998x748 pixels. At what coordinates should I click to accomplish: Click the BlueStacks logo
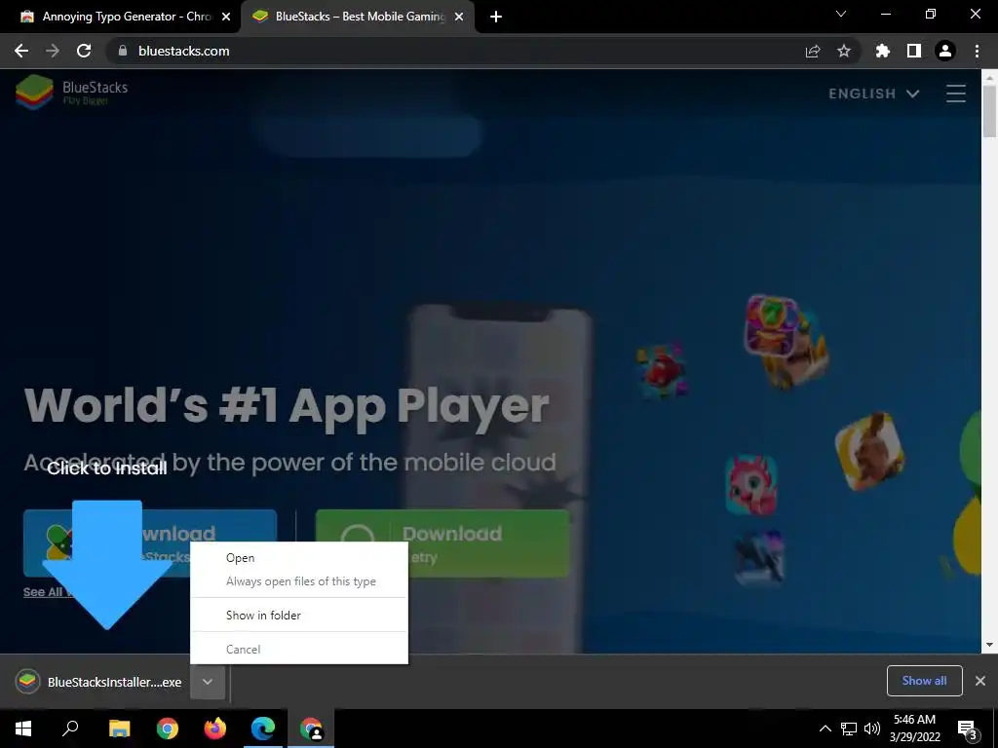(71, 93)
